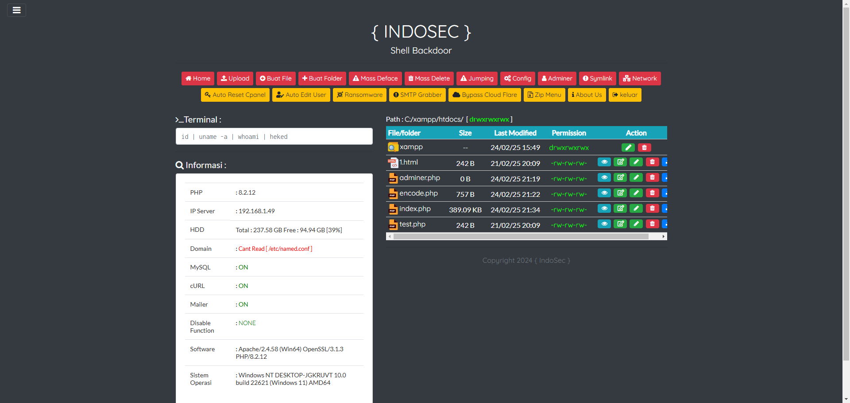Click the eye view icon for 1.html
This screenshot has width=850, height=403.
[x=604, y=162]
